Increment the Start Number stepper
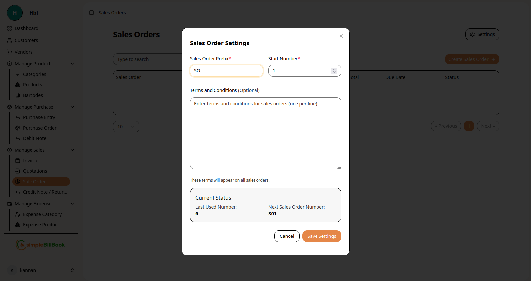Image resolution: width=531 pixels, height=281 pixels. 334,69
